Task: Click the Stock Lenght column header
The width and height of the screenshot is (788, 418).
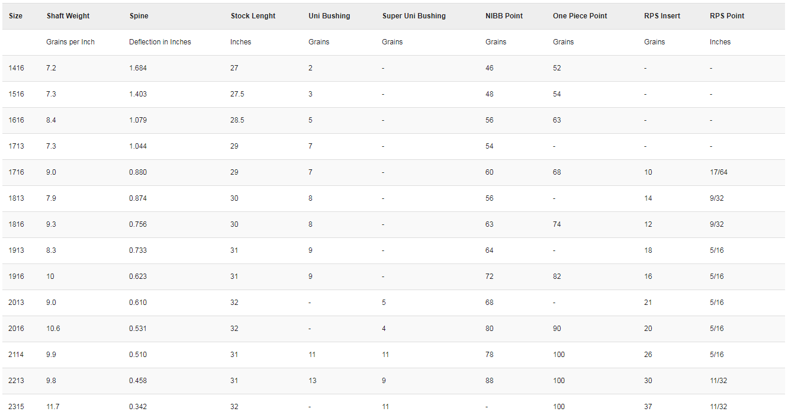Action: tap(253, 16)
